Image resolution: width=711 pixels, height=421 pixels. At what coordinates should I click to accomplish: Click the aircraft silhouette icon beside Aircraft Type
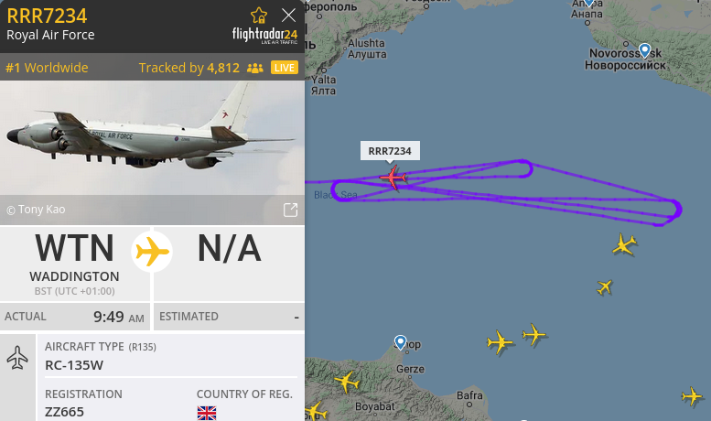17,358
